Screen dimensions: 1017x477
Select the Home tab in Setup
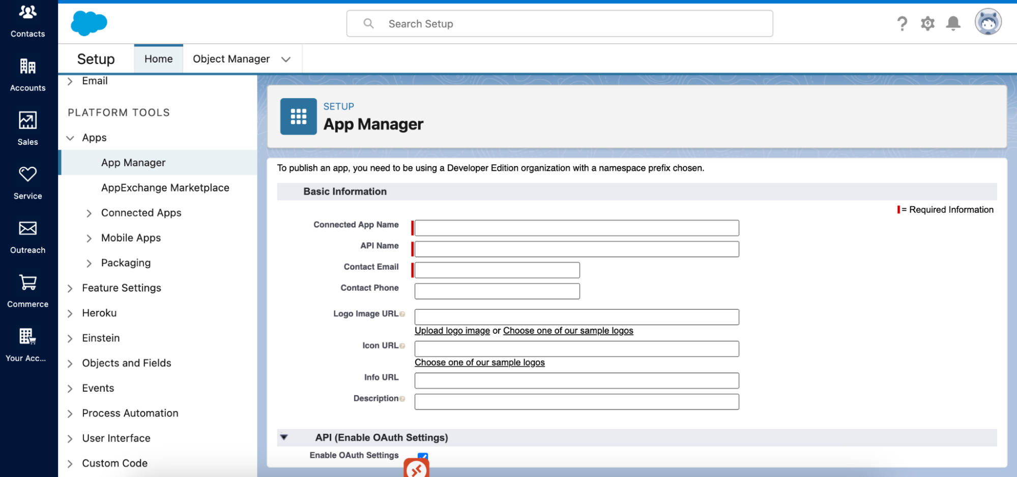[x=158, y=58]
